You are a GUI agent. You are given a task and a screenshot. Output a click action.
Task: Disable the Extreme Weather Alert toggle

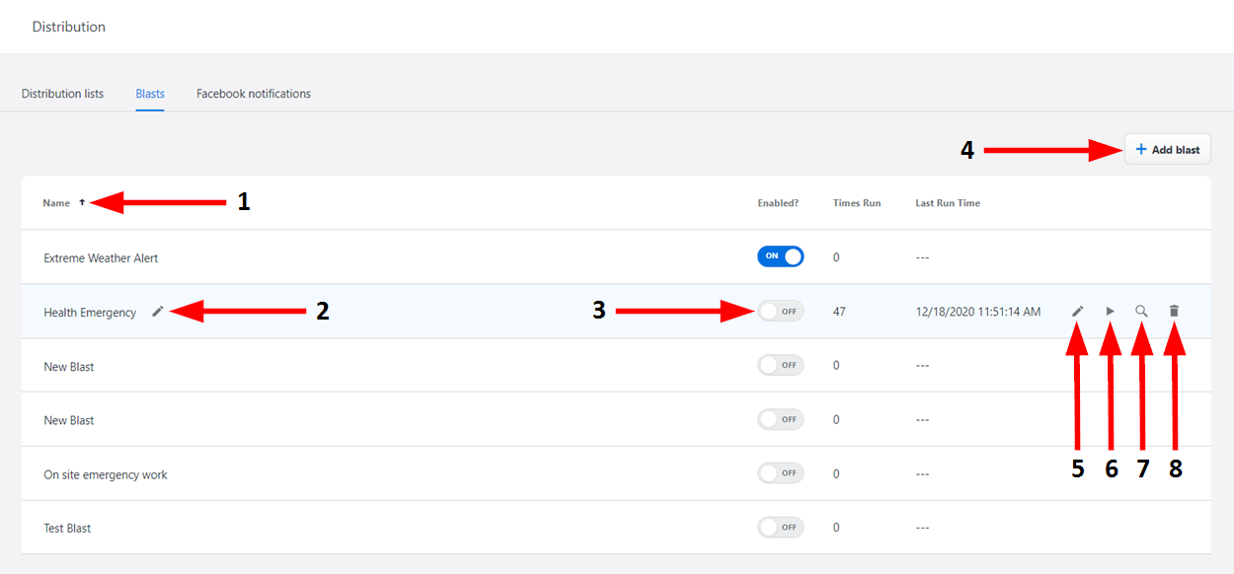coord(780,256)
